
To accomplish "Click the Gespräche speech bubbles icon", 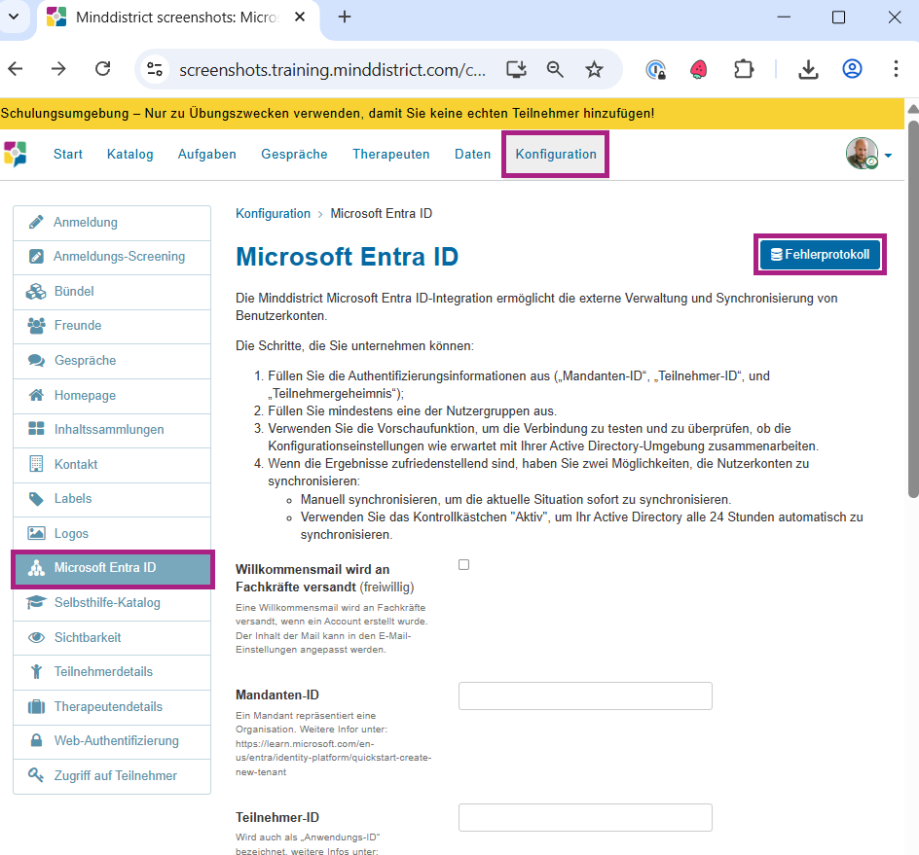I will 36,360.
